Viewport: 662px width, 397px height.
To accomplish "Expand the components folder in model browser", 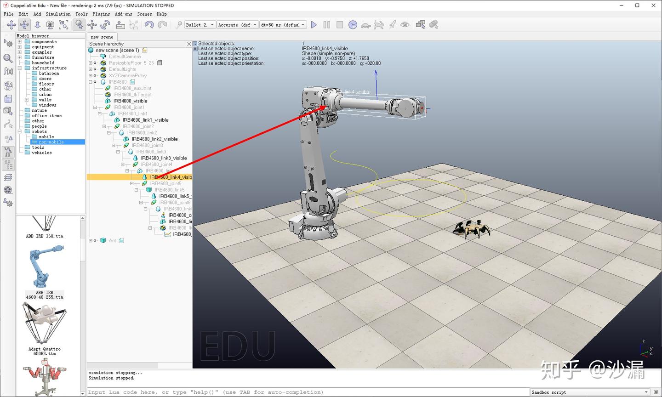I will click(20, 42).
